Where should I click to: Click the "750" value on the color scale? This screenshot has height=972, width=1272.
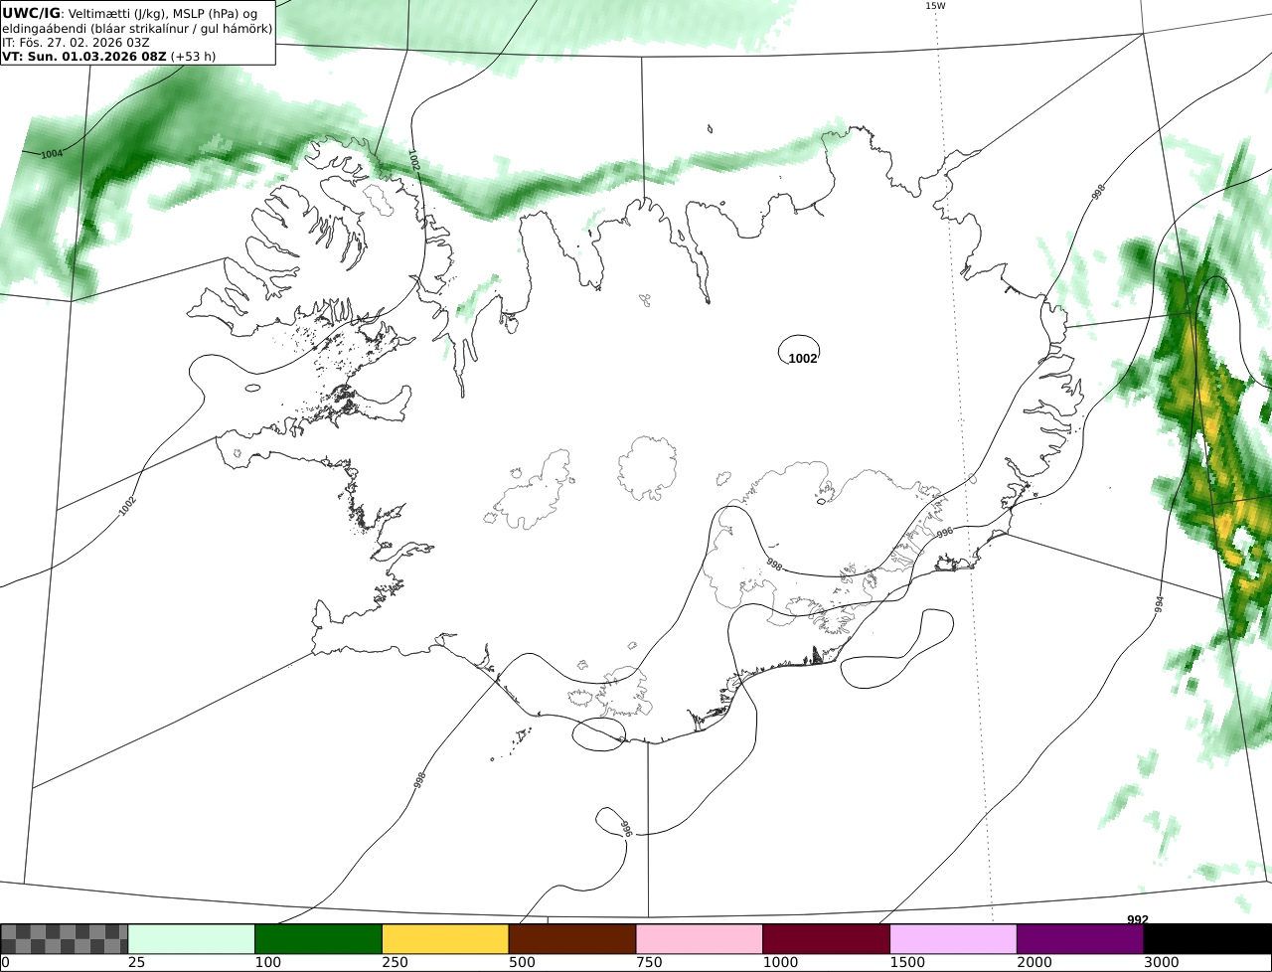tap(649, 963)
